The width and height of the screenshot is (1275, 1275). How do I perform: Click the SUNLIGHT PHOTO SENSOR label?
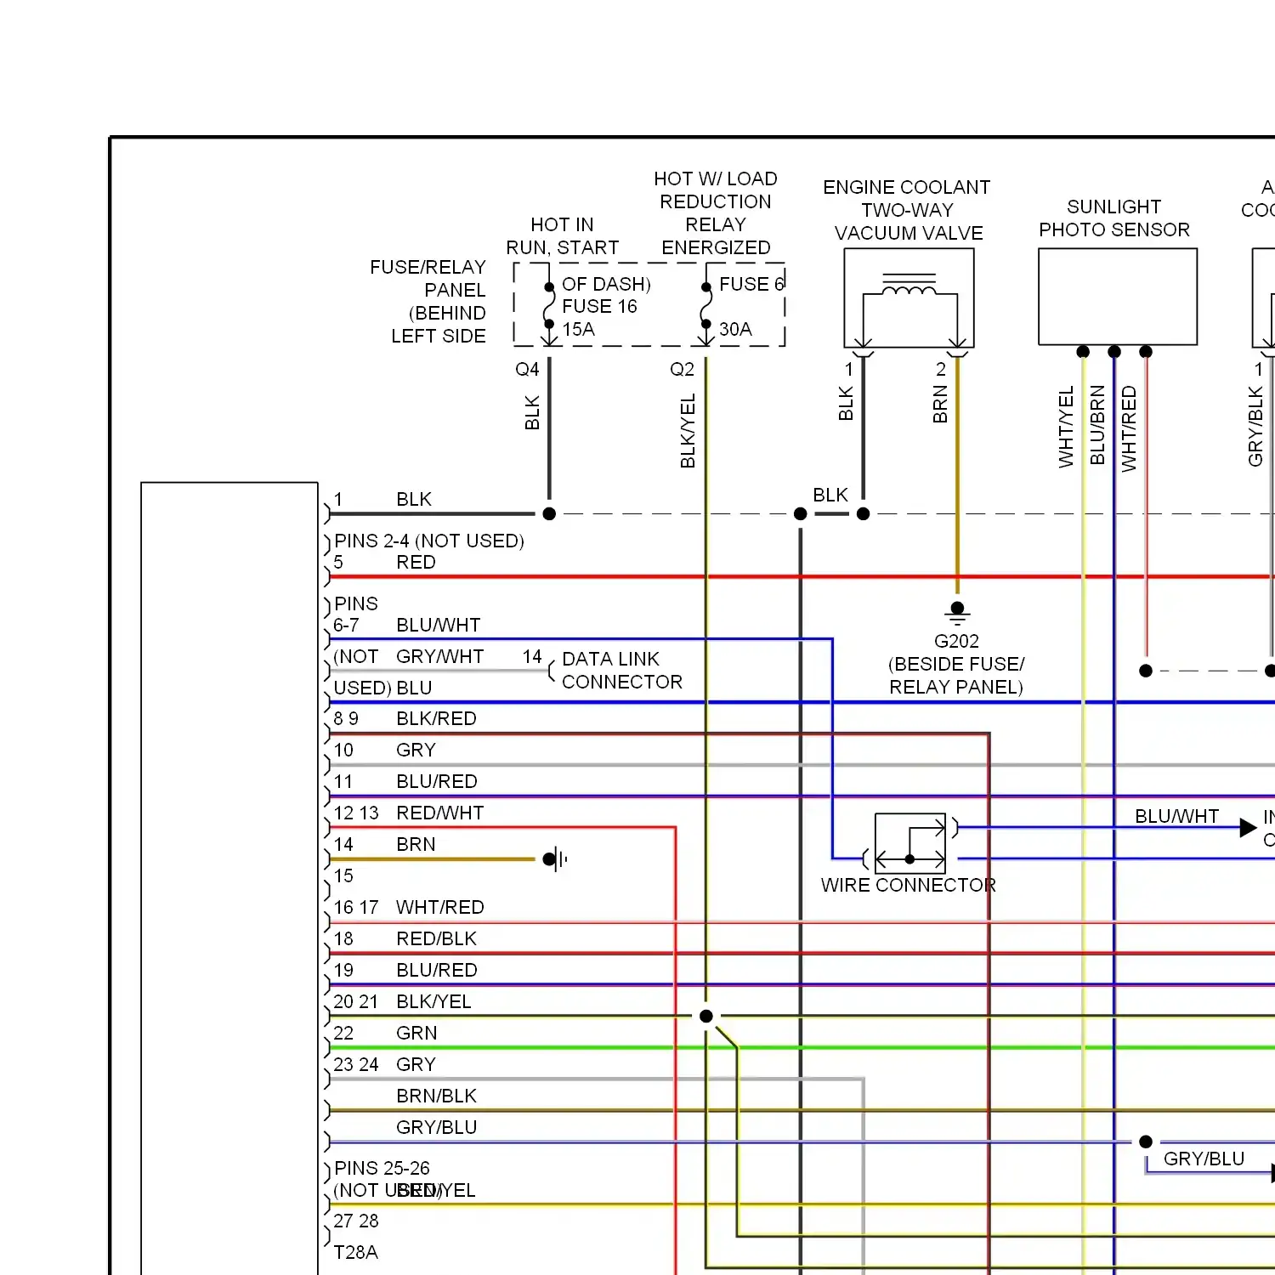(1114, 218)
